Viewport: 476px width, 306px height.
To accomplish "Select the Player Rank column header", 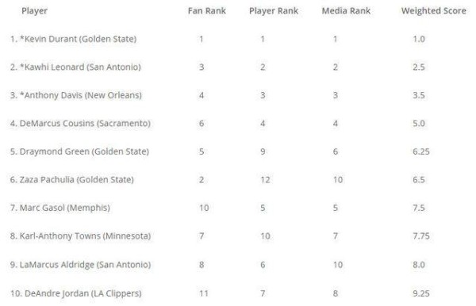I will (x=274, y=11).
